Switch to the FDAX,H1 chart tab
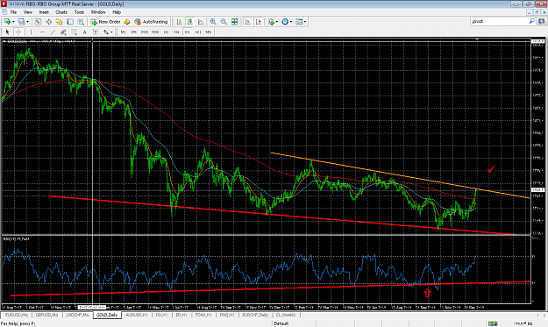 point(203,315)
